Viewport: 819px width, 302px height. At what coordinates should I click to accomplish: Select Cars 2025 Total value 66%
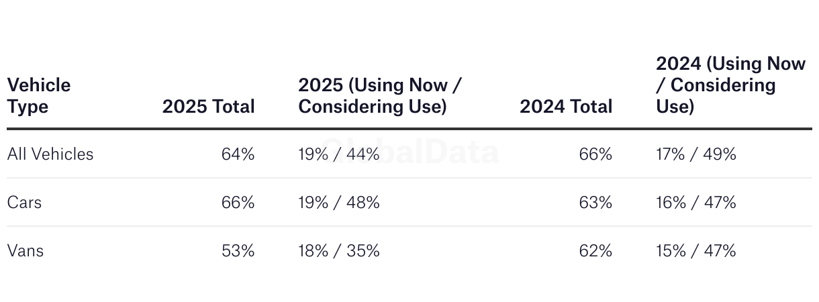click(x=238, y=202)
